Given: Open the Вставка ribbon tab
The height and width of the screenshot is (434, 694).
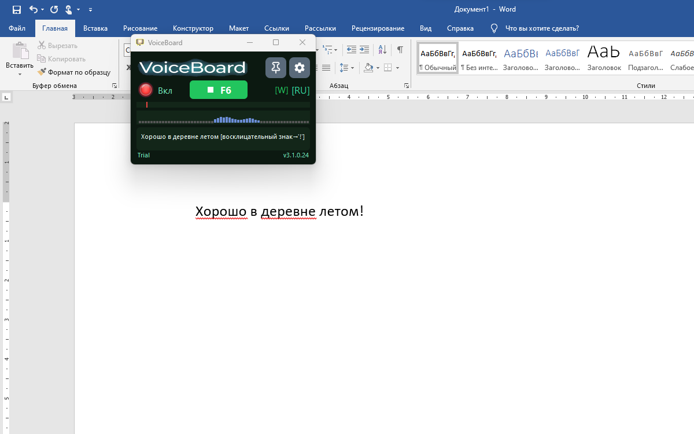Looking at the screenshot, I should (95, 28).
